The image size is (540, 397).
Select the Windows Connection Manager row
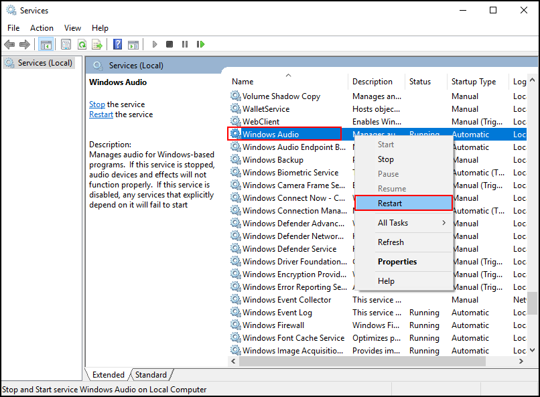pyautogui.click(x=377, y=210)
